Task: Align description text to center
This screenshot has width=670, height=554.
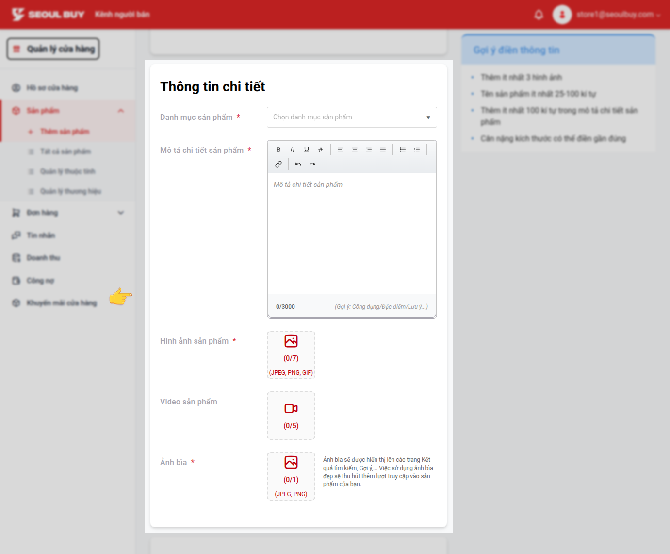Action: tap(355, 150)
